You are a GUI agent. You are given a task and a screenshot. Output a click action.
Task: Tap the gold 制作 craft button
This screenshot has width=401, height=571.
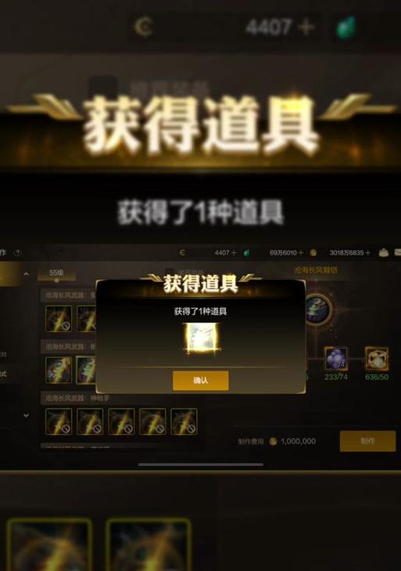pos(367,441)
